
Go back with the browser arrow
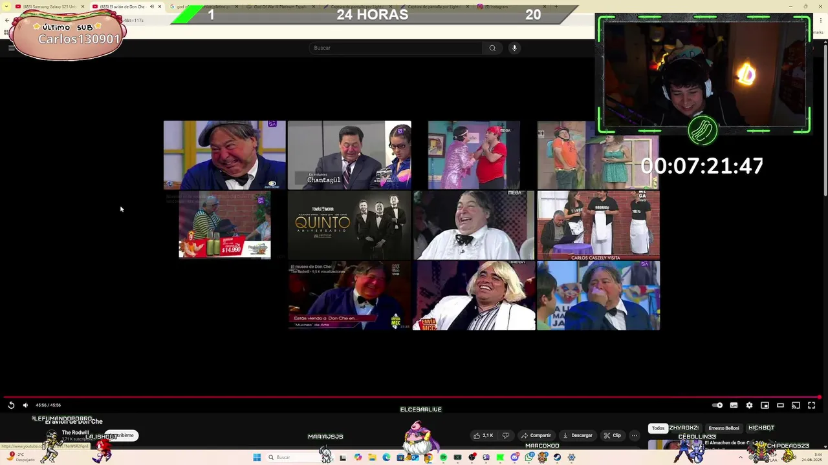(x=6, y=20)
